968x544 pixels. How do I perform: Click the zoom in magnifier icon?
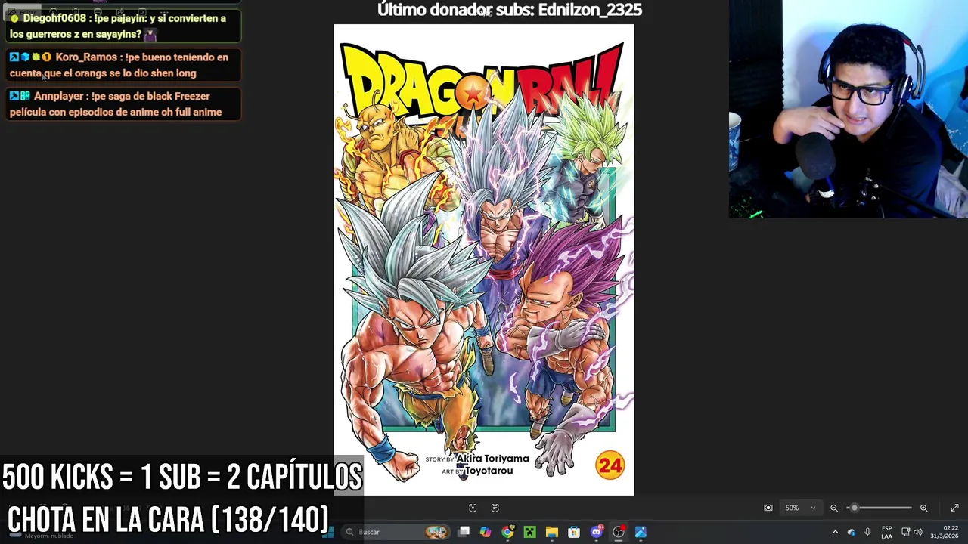point(923,508)
